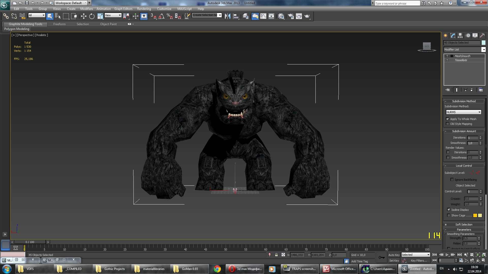
Task: Click the Mirror tool icon
Action: (x=227, y=16)
